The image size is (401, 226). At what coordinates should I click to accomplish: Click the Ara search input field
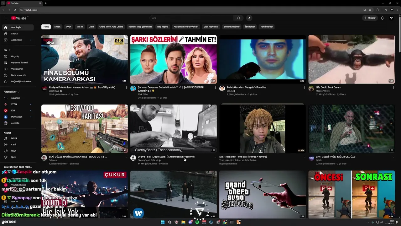click(191, 18)
